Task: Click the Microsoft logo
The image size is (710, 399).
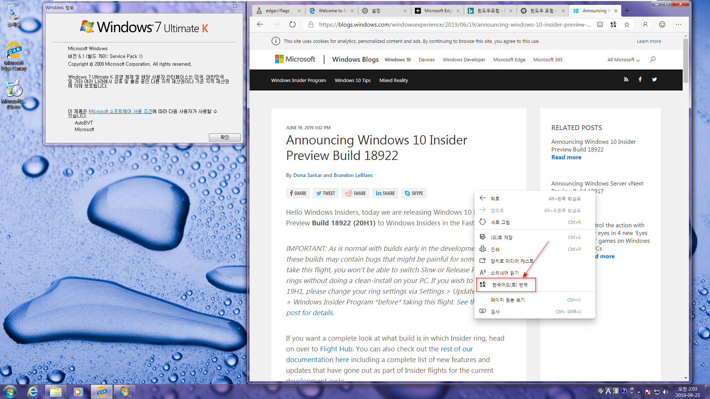Action: (295, 59)
